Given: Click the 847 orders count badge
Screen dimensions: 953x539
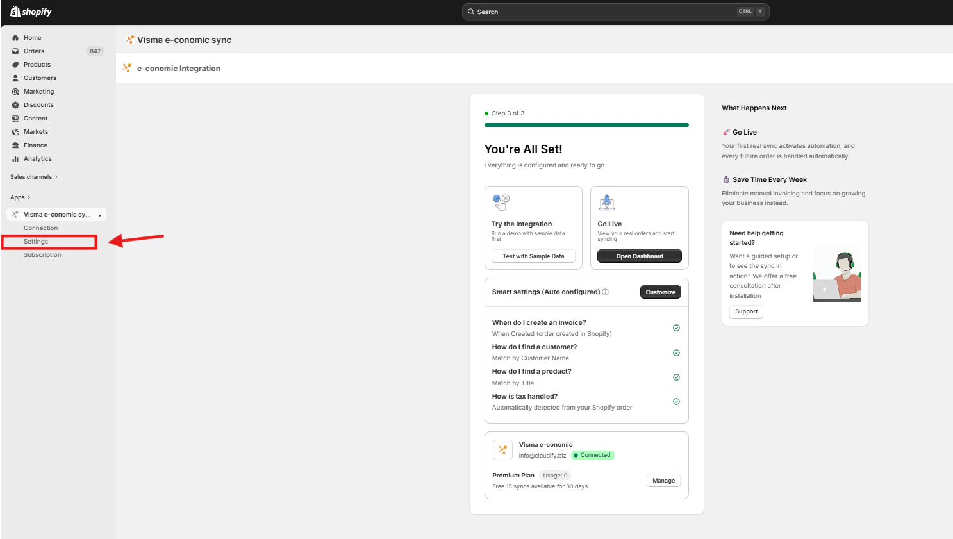Looking at the screenshot, I should pyautogui.click(x=95, y=51).
